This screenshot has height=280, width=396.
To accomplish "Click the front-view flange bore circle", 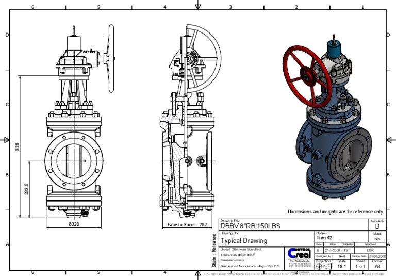I will (74, 161).
